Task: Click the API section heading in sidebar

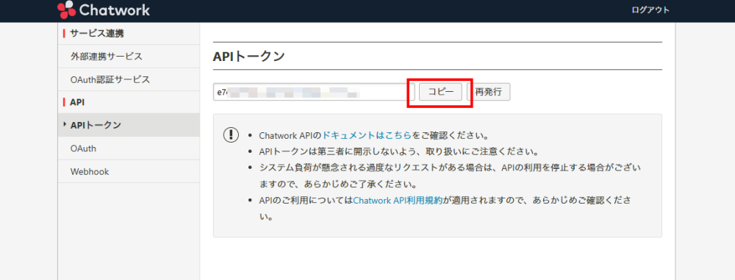Action: click(x=77, y=101)
